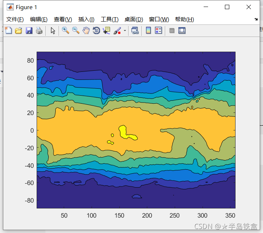
Task: Open file using the folder icon
Action: pyautogui.click(x=18, y=31)
